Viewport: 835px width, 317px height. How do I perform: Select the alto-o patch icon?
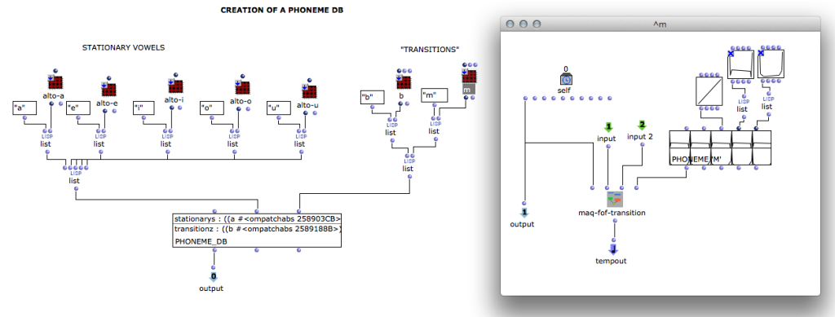point(243,87)
